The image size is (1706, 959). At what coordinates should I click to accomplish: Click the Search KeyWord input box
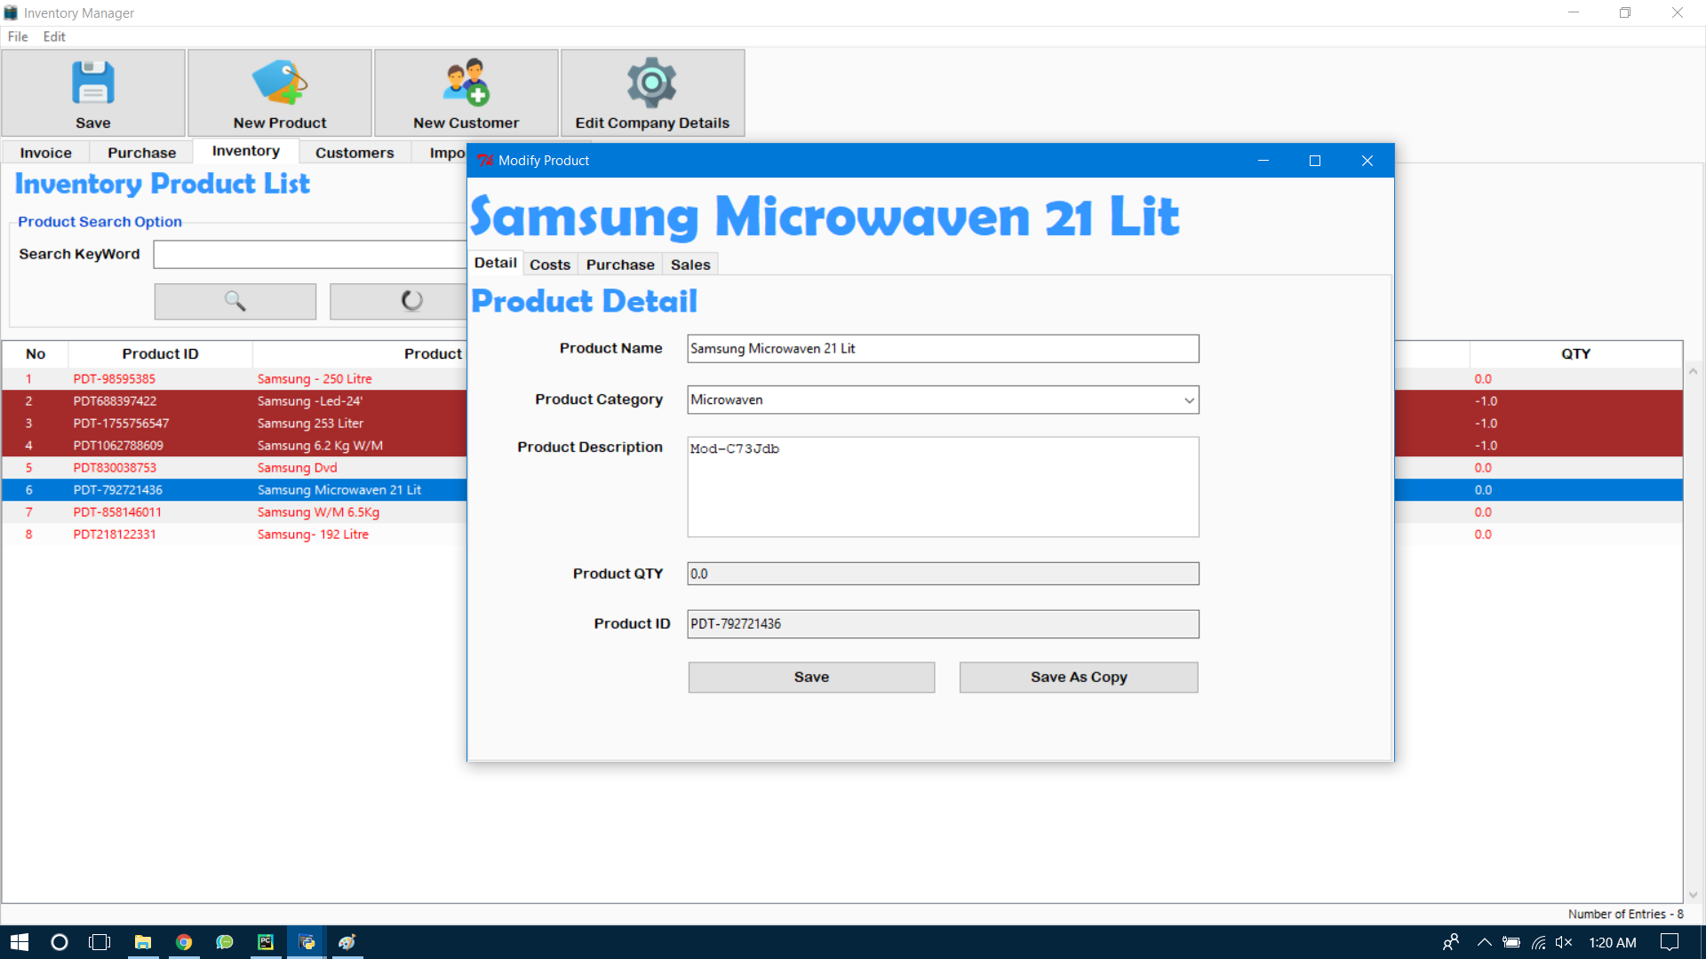click(309, 255)
